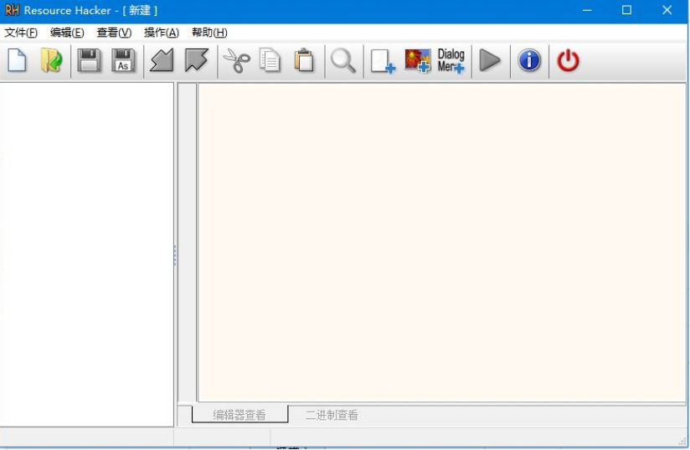This screenshot has height=450, width=690.
Task: Open the 查看(V) menu
Action: tap(114, 33)
